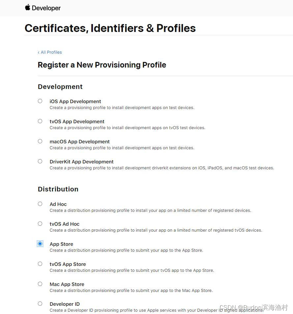Screen dimensions: 293x314
Task: Click the Developer text in header
Action: [x=46, y=8]
